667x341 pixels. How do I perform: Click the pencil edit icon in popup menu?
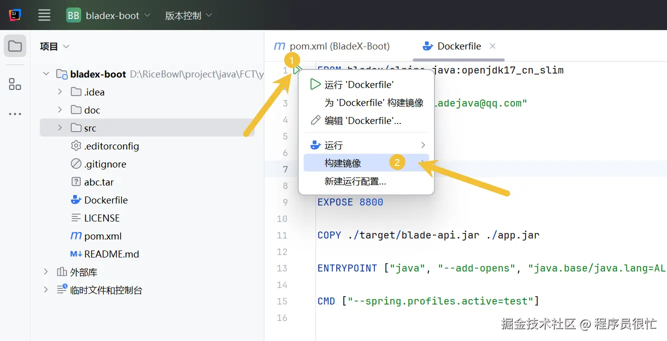pos(315,120)
